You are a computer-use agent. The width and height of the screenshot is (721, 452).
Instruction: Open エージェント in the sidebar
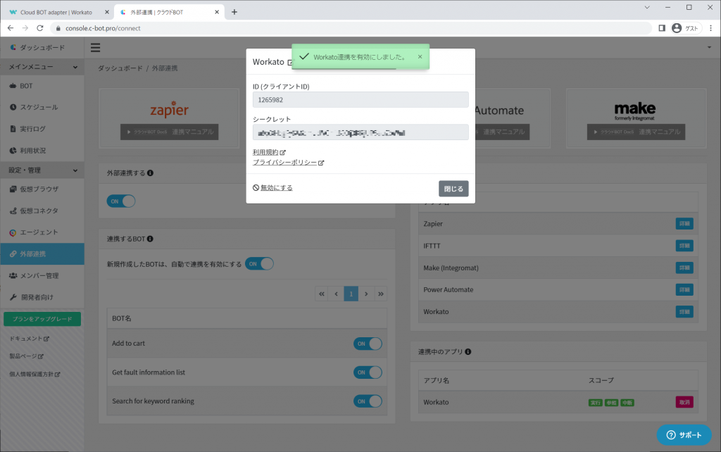[x=42, y=232]
